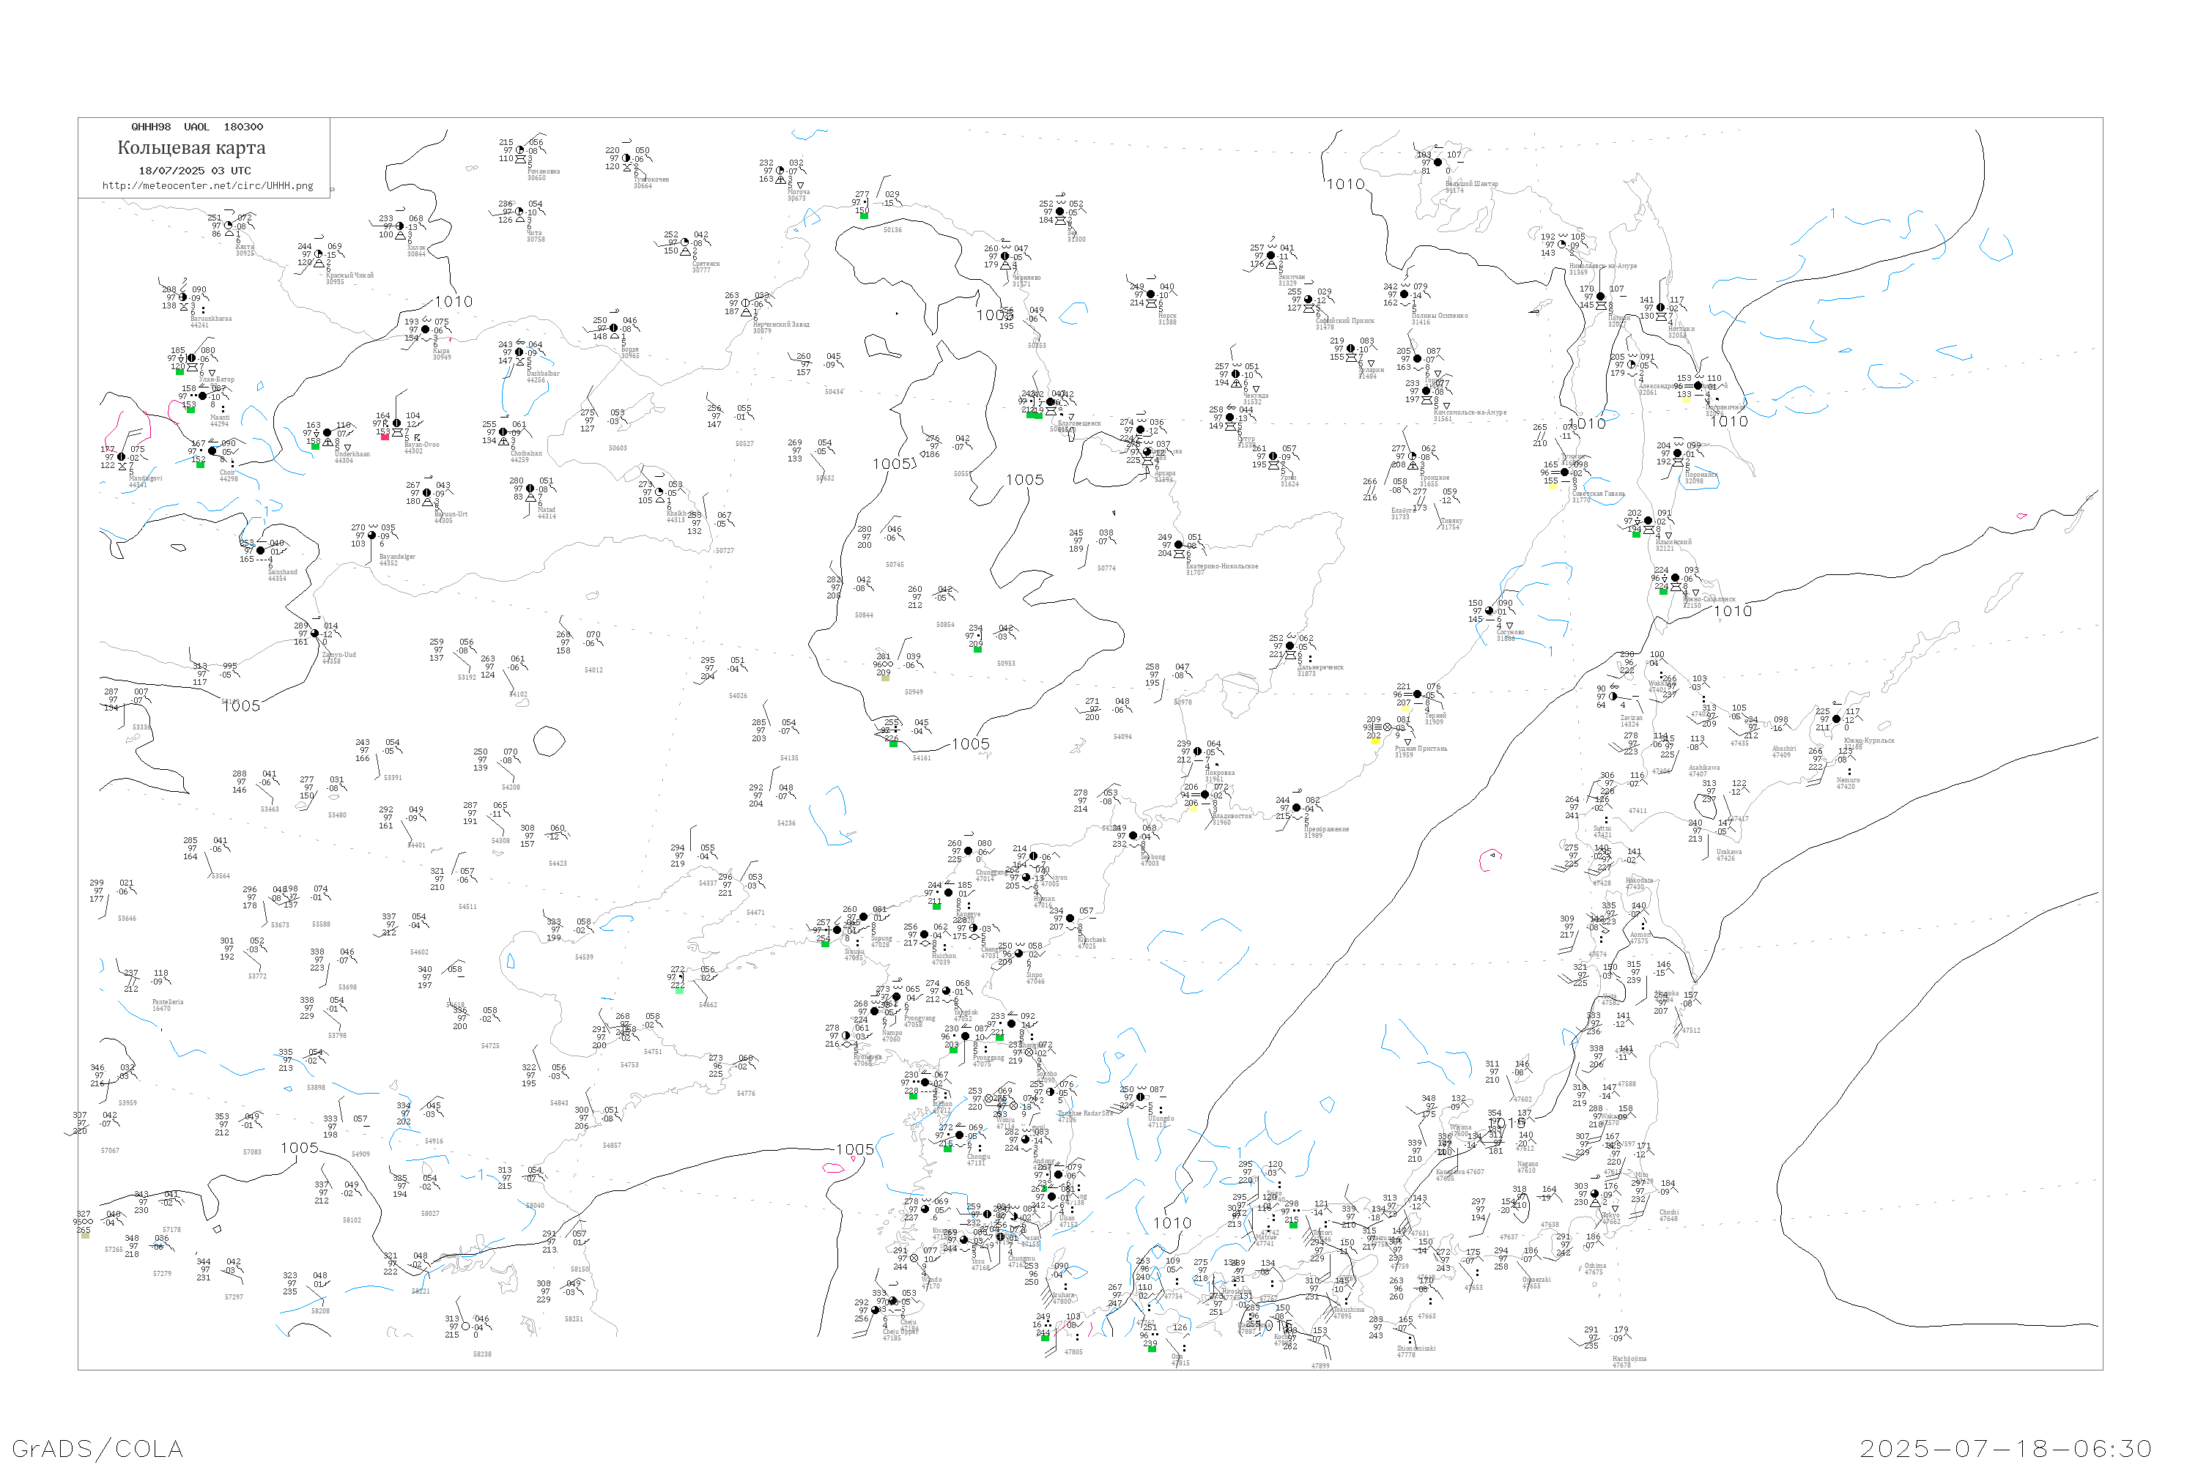Click the Choibalsan 44259 half-filled station circle
The width and height of the screenshot is (2198, 1465).
click(504, 431)
